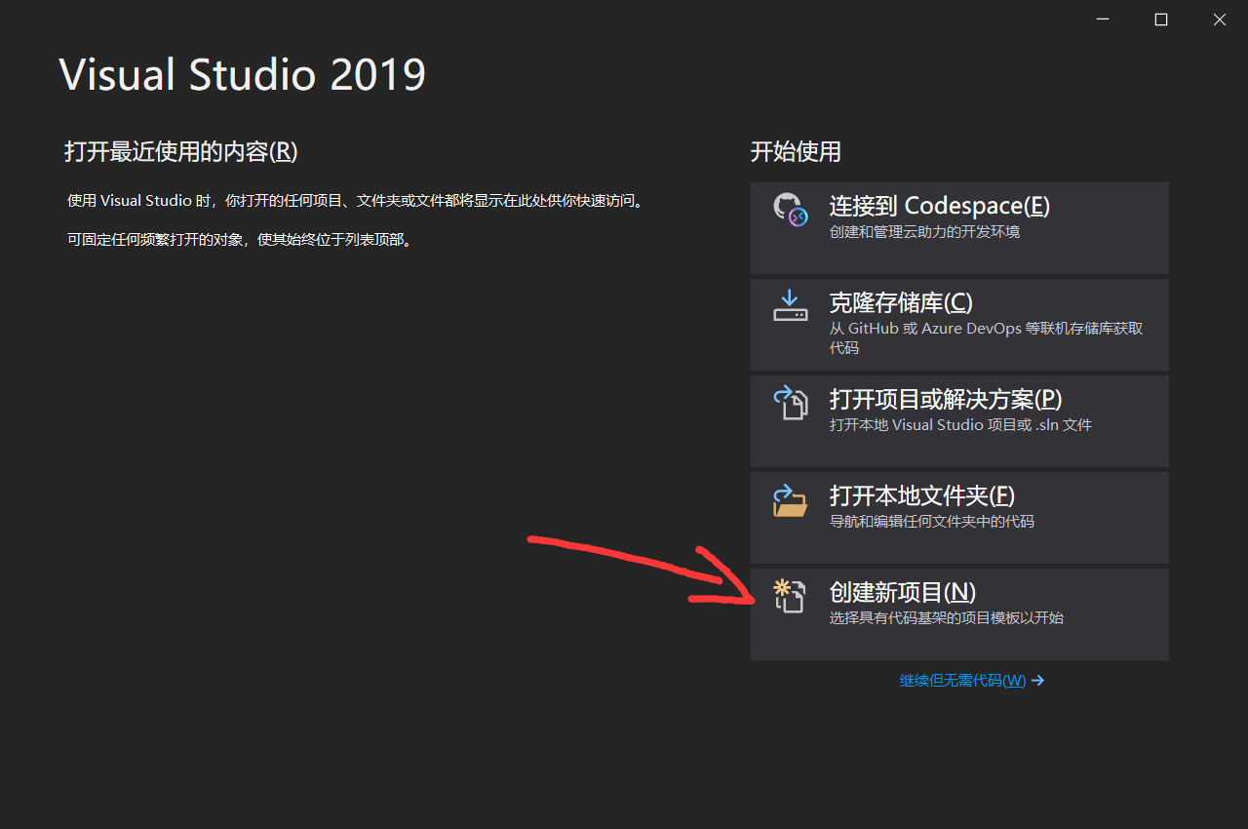Click the arrow beside 继续但无需代码
This screenshot has height=829, width=1248.
point(1037,681)
